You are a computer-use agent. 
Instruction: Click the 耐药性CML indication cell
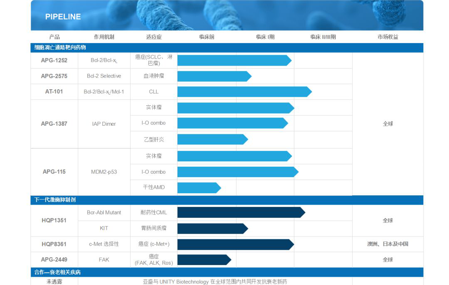[x=154, y=213]
